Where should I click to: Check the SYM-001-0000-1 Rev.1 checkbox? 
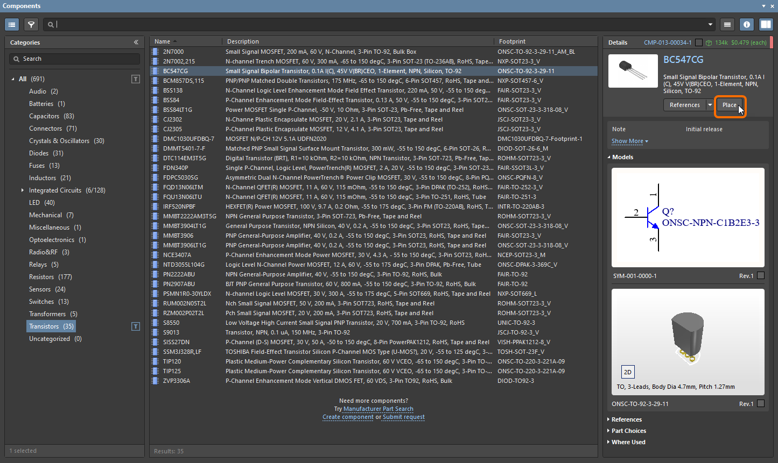click(760, 276)
